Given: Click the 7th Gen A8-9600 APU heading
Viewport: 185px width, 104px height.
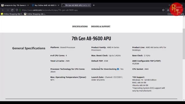Looking at the screenshot, I should tap(91, 38).
